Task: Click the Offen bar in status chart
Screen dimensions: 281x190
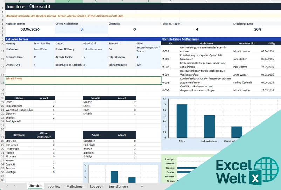Action: coord(182,121)
